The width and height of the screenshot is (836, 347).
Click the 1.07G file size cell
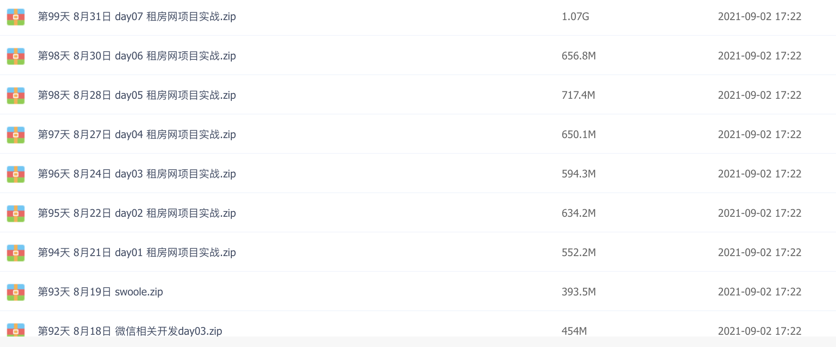pos(575,17)
